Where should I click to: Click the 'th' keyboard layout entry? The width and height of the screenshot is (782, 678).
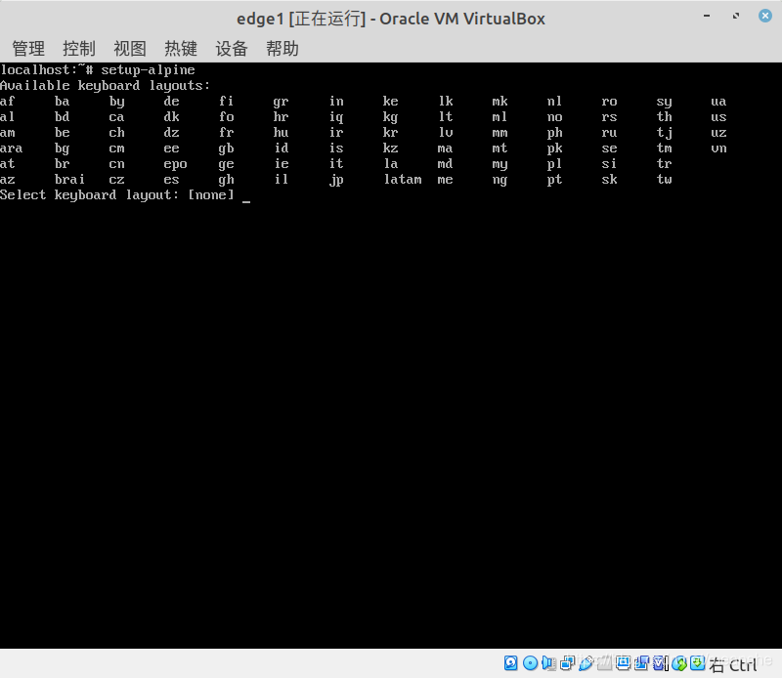point(665,117)
